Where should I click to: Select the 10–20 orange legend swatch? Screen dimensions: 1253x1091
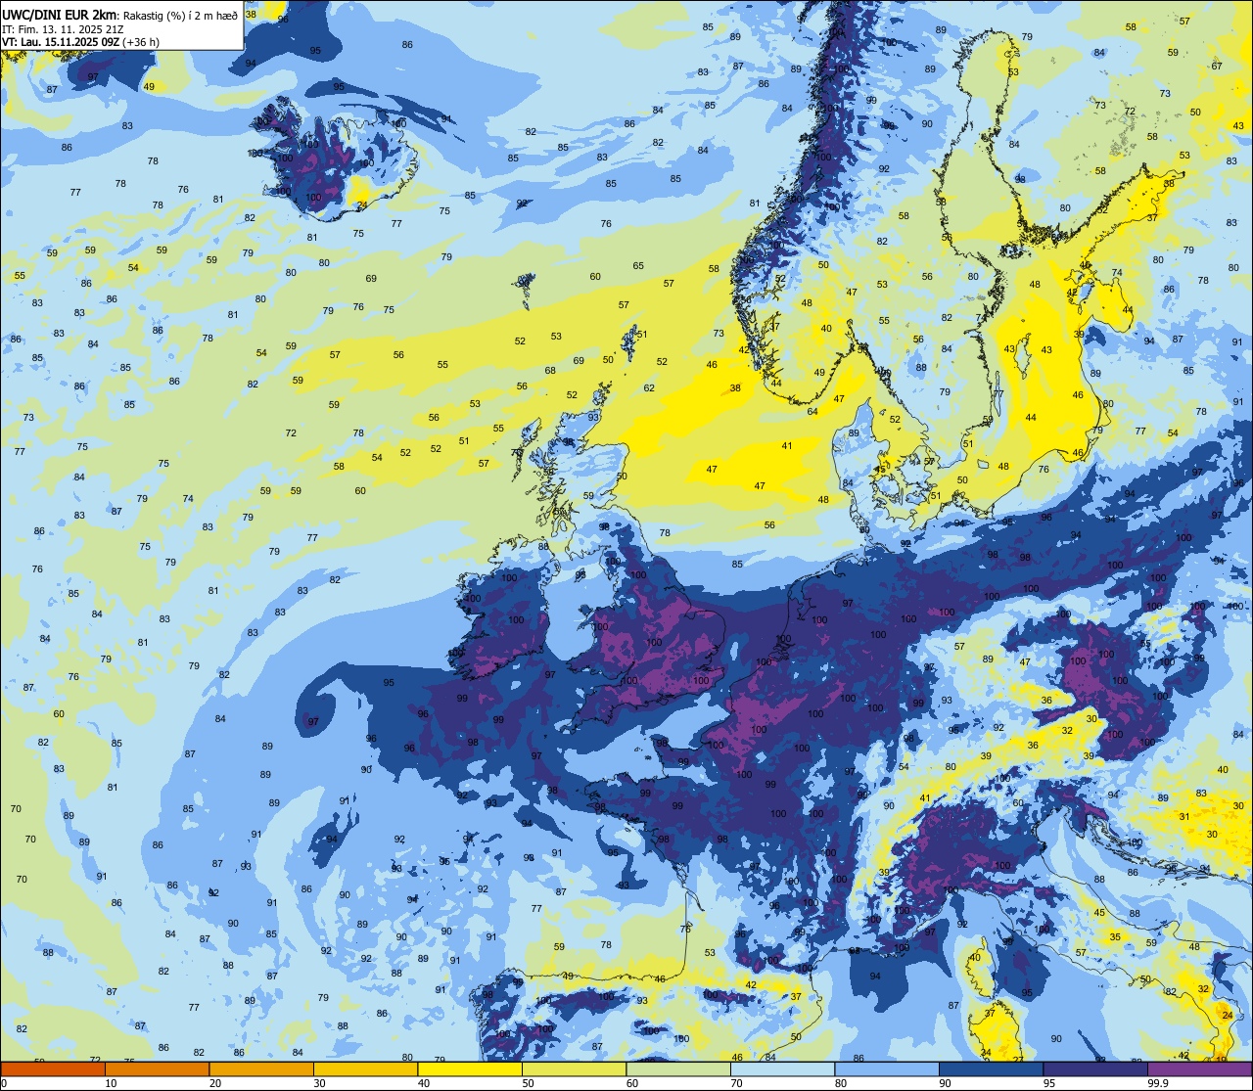[x=157, y=1068]
